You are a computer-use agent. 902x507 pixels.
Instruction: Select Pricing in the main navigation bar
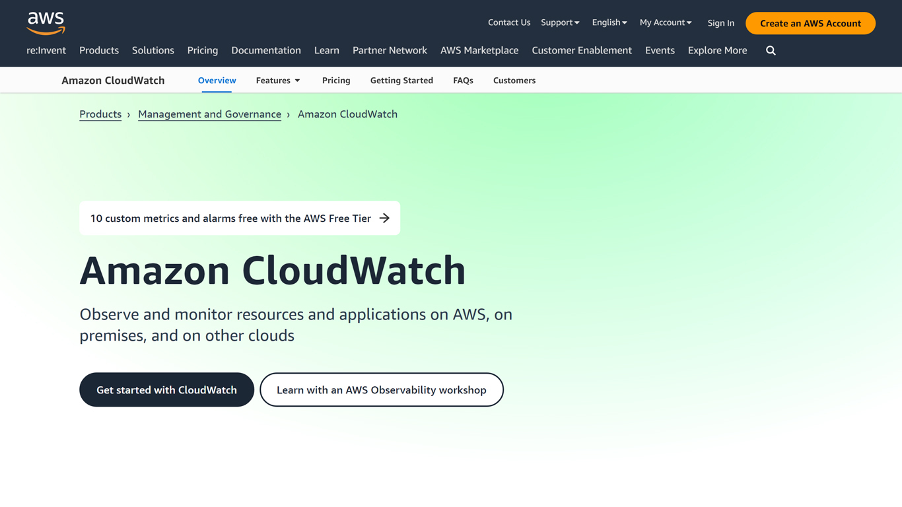point(203,50)
